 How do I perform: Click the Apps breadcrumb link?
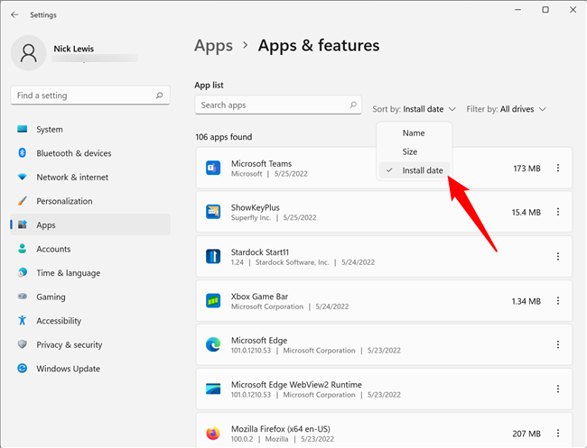tap(213, 46)
